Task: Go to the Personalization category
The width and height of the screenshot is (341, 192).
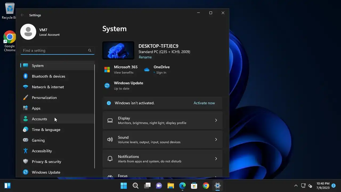Action: 57,98
